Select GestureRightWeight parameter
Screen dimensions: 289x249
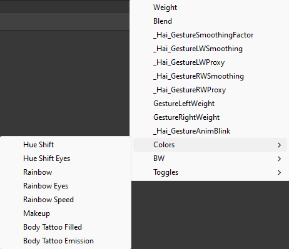pos(210,117)
